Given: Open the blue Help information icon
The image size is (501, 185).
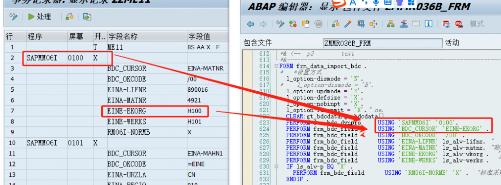Looking at the screenshot, I should coord(429,24).
